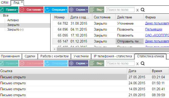The image size is (169, 98).
Task: Open the top Сервис dropdown
Action: pos(78,10)
